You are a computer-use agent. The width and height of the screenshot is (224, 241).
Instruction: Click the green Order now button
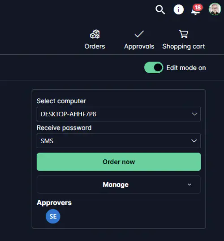click(119, 162)
